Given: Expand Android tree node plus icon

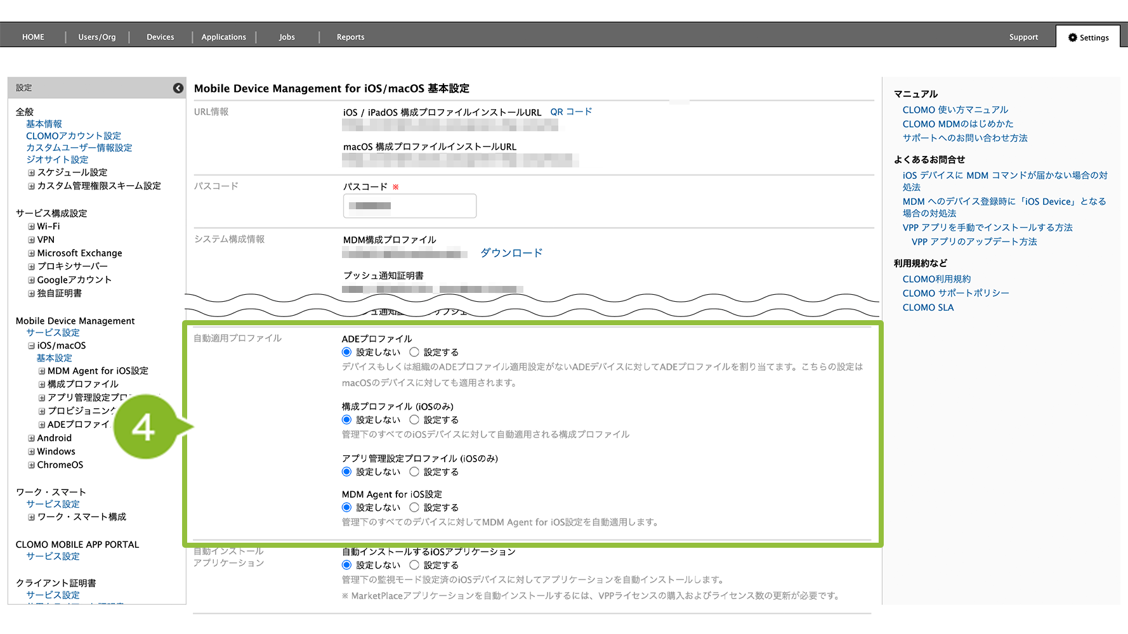Looking at the screenshot, I should pos(31,438).
